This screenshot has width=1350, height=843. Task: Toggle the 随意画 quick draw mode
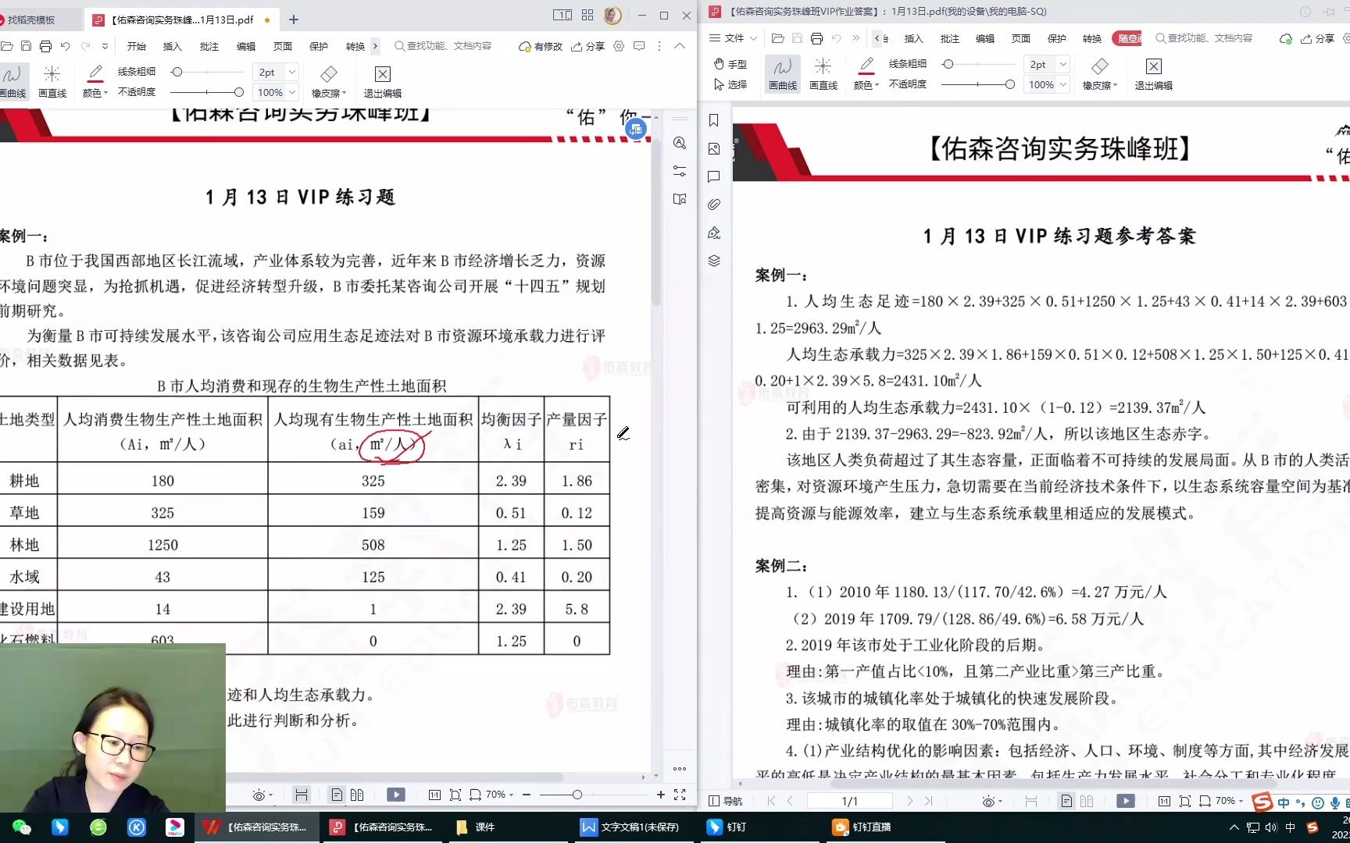coord(1127,37)
